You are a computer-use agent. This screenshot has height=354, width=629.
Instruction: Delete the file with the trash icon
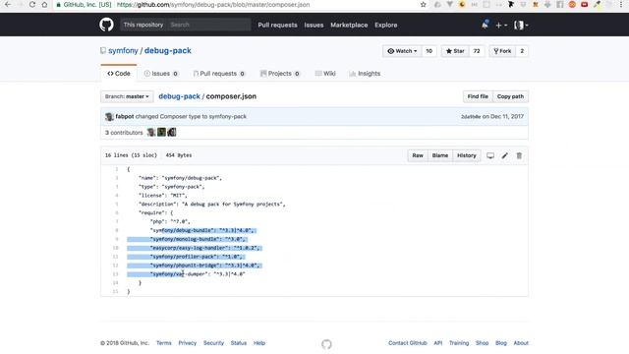[x=519, y=155]
